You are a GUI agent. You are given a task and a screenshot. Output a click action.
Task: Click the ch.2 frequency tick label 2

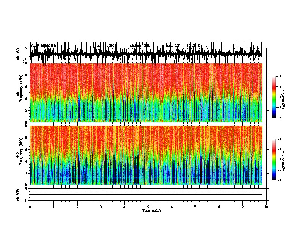pos(27,173)
